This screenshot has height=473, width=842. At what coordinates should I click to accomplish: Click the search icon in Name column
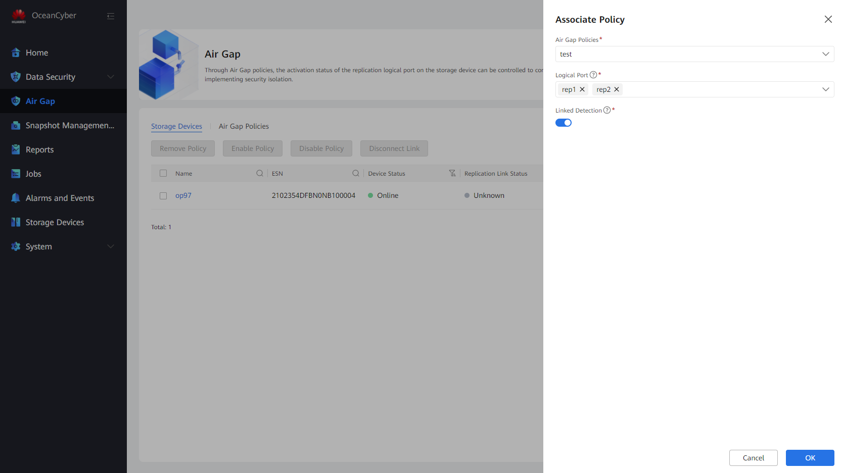coord(260,173)
